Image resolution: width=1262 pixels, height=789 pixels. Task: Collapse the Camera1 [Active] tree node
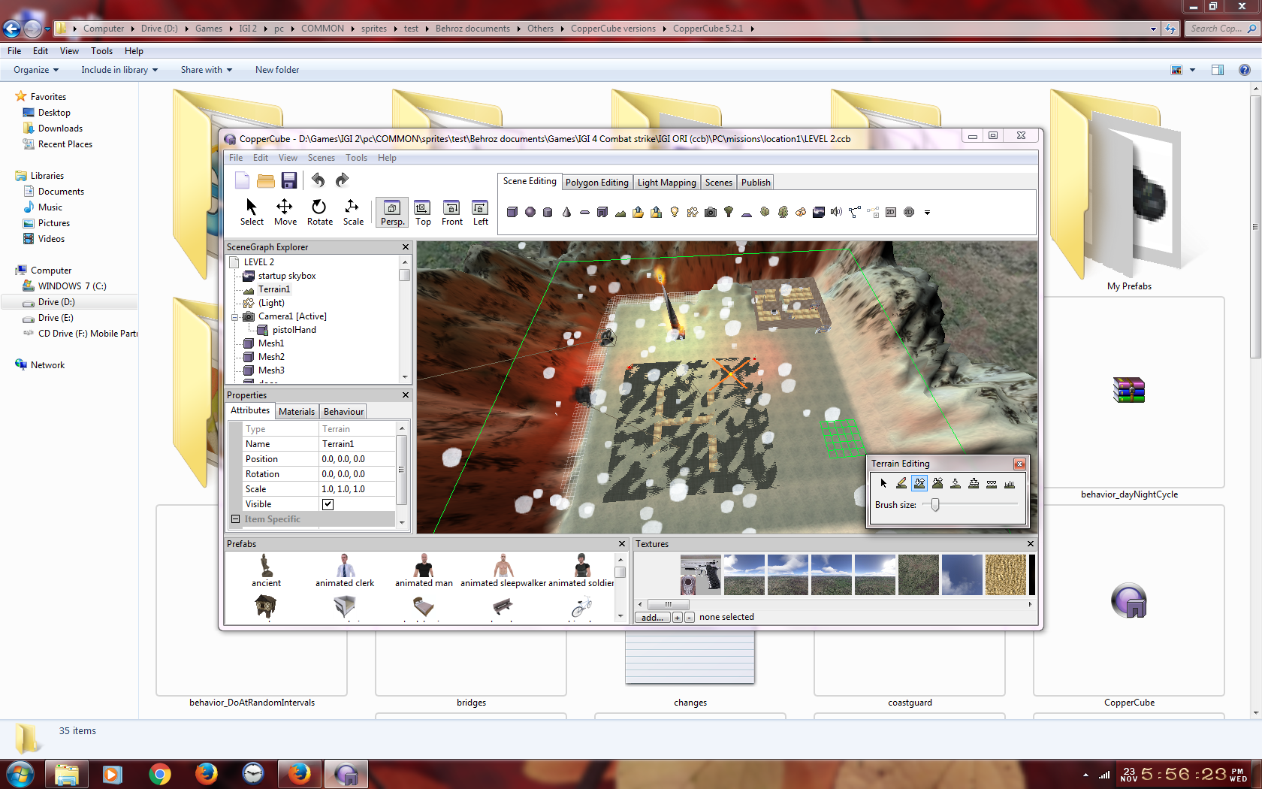tap(235, 317)
